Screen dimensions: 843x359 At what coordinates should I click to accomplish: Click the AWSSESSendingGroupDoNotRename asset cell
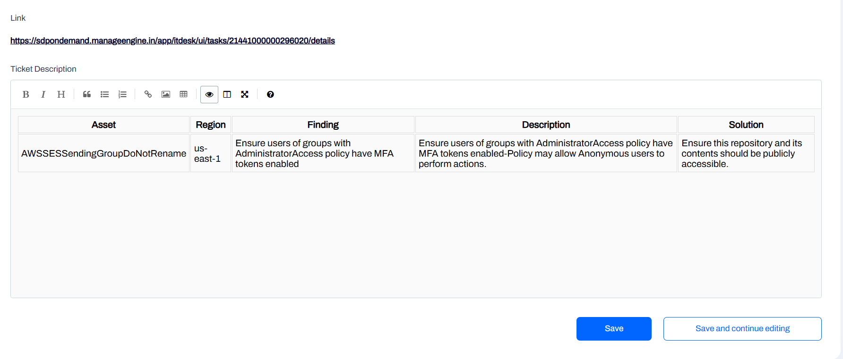pyautogui.click(x=103, y=153)
